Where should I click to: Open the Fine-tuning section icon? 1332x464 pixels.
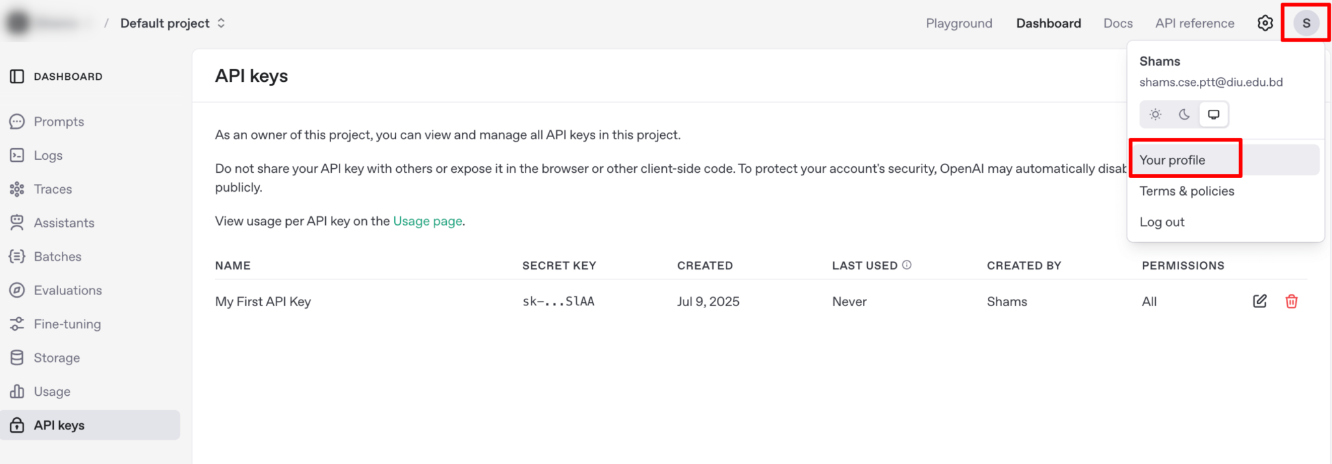point(17,324)
